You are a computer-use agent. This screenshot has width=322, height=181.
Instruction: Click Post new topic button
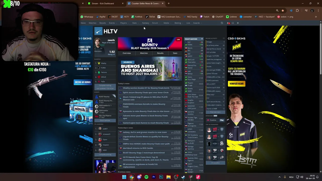click(215, 112)
